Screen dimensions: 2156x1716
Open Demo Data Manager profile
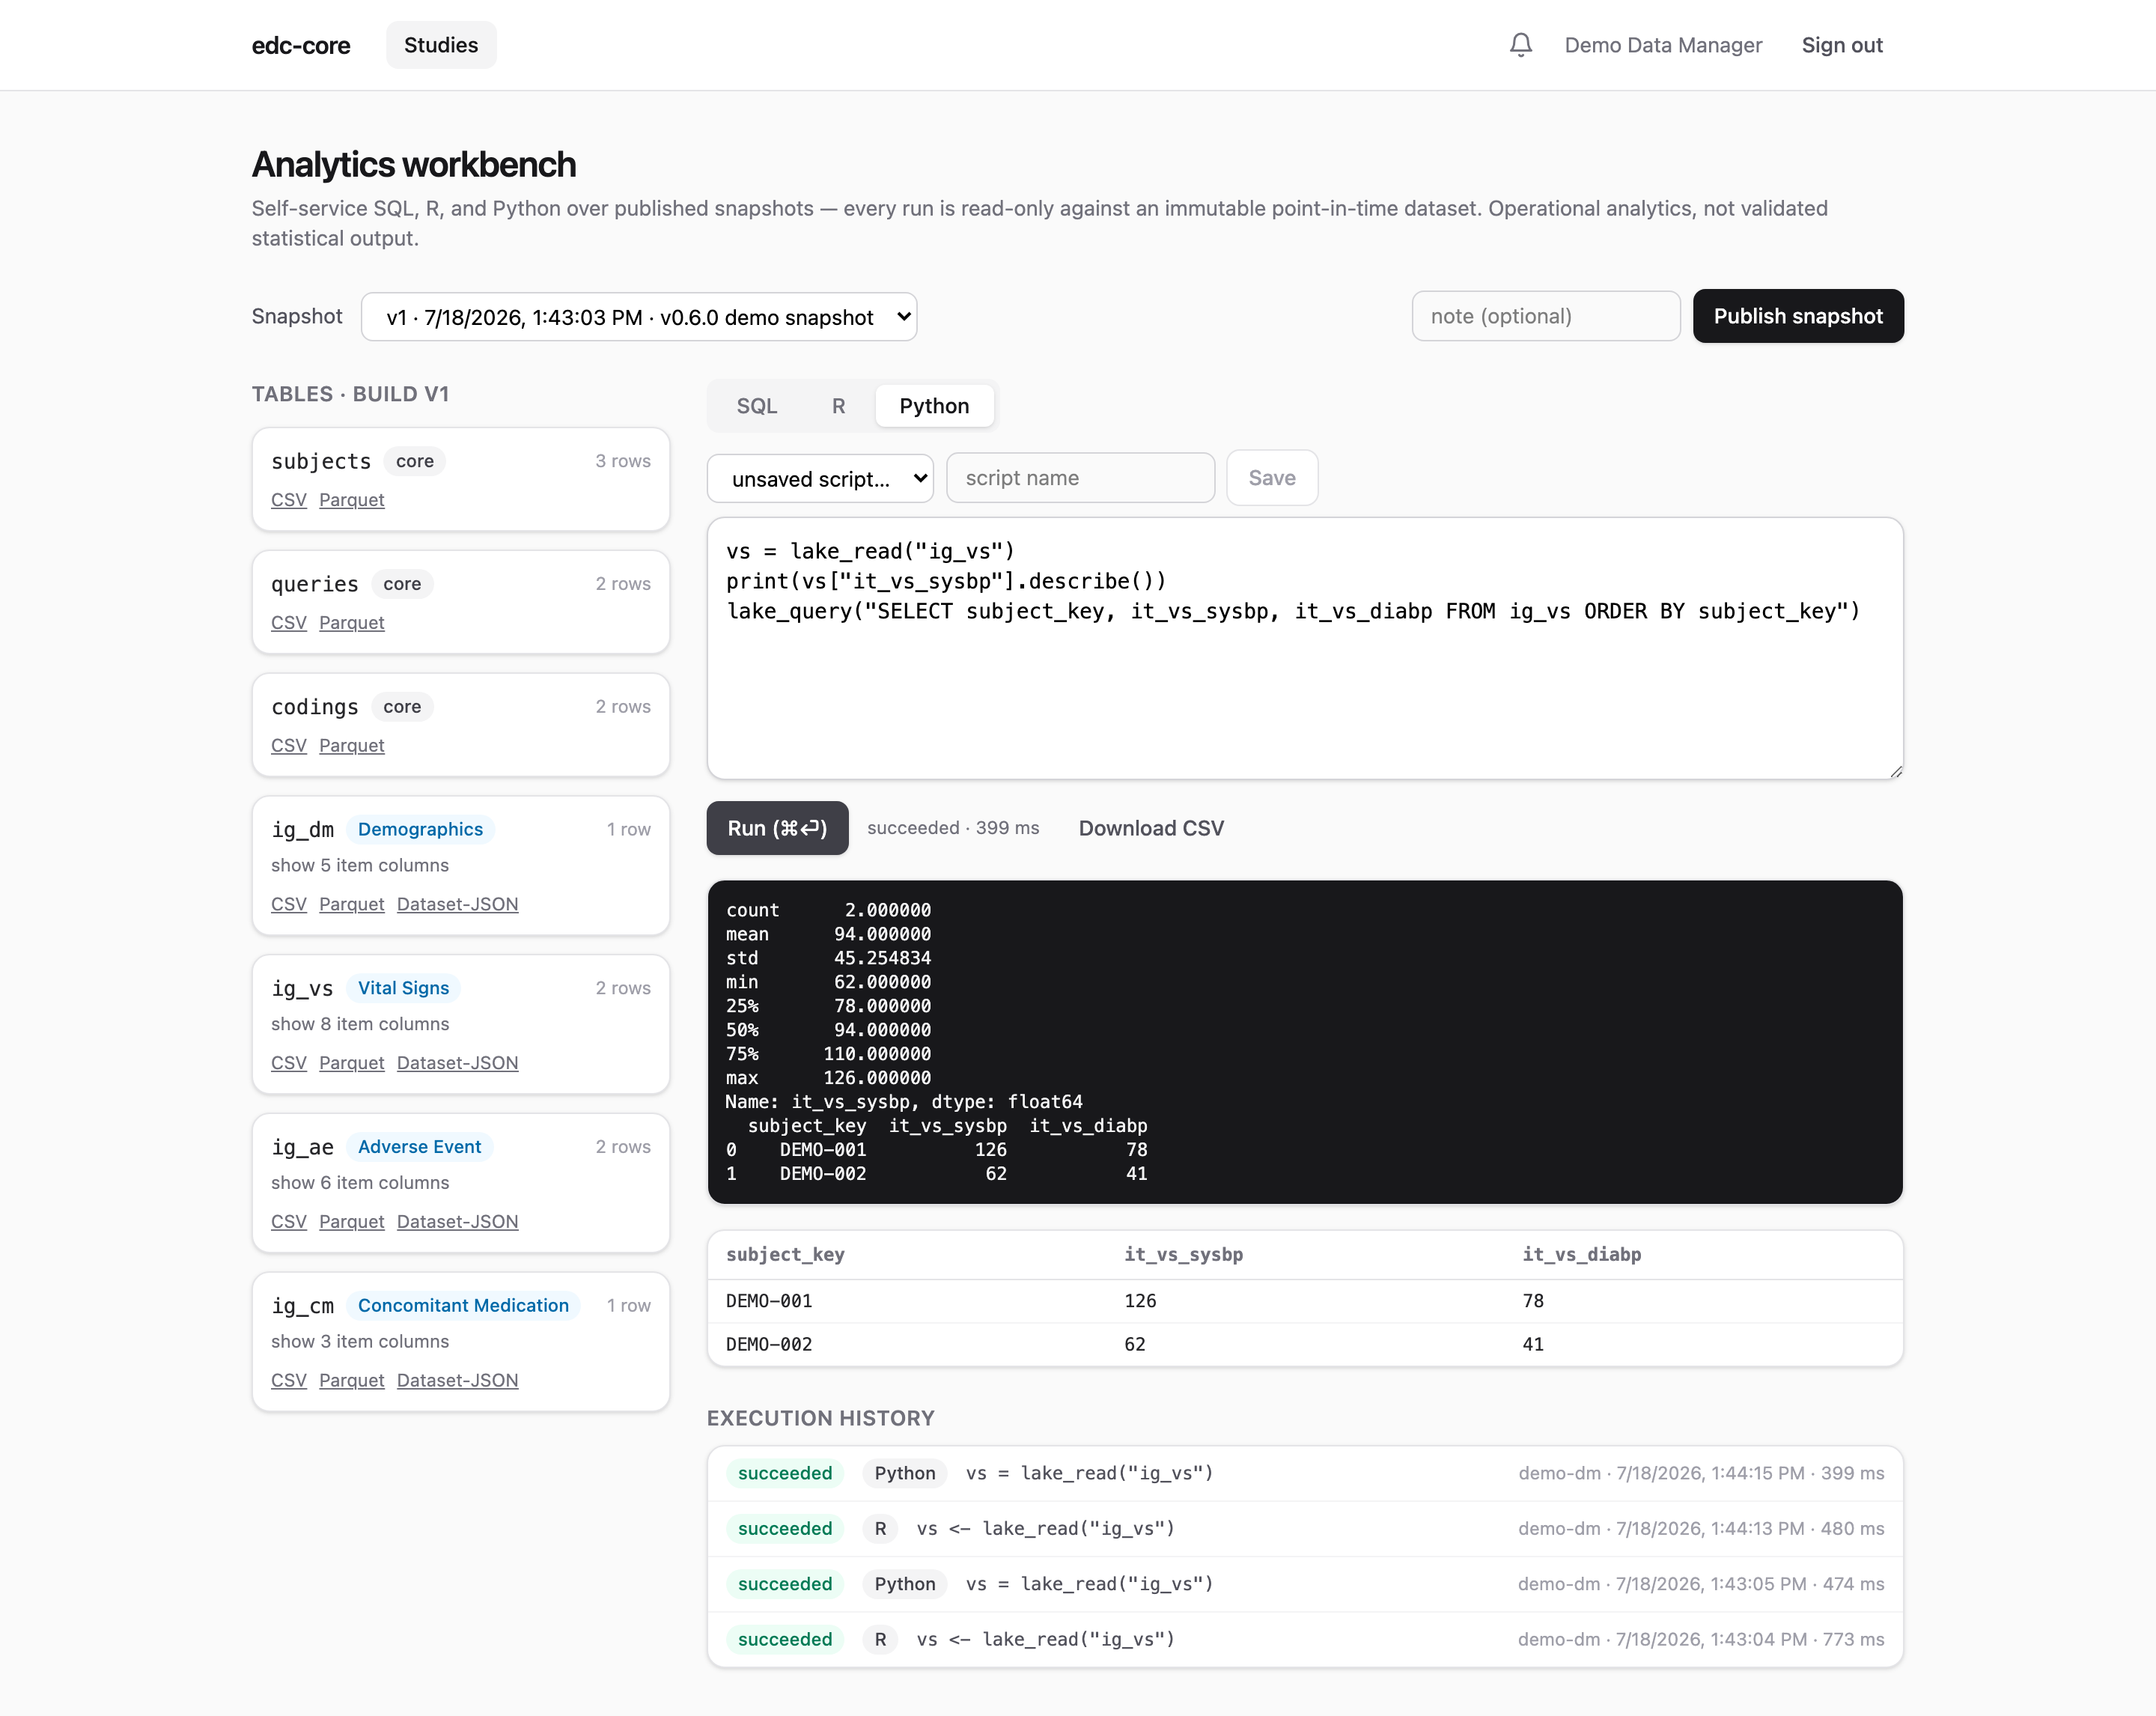tap(1663, 45)
